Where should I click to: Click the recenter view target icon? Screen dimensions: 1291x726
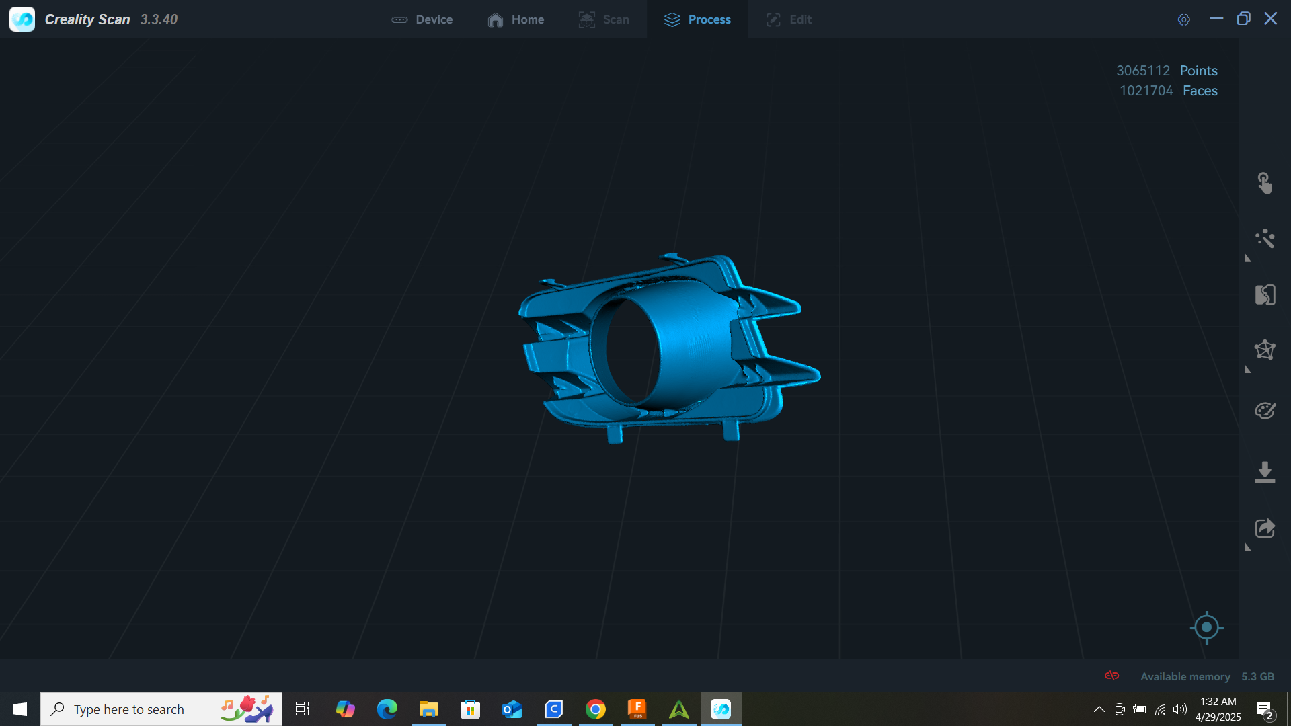(x=1206, y=628)
